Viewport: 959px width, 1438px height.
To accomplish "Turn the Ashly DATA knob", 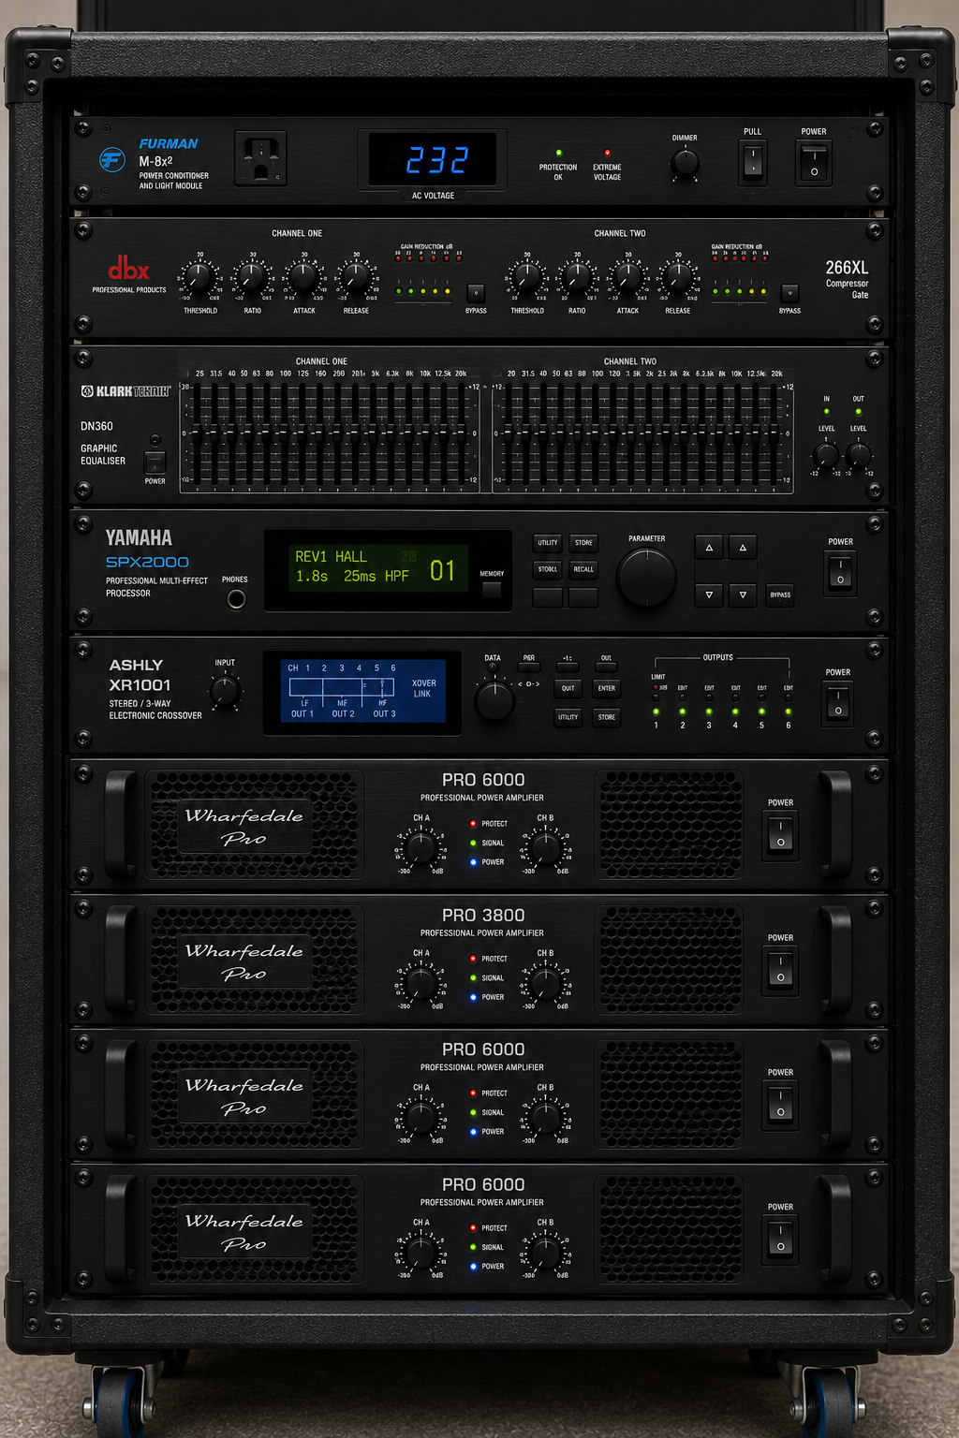I will (494, 700).
